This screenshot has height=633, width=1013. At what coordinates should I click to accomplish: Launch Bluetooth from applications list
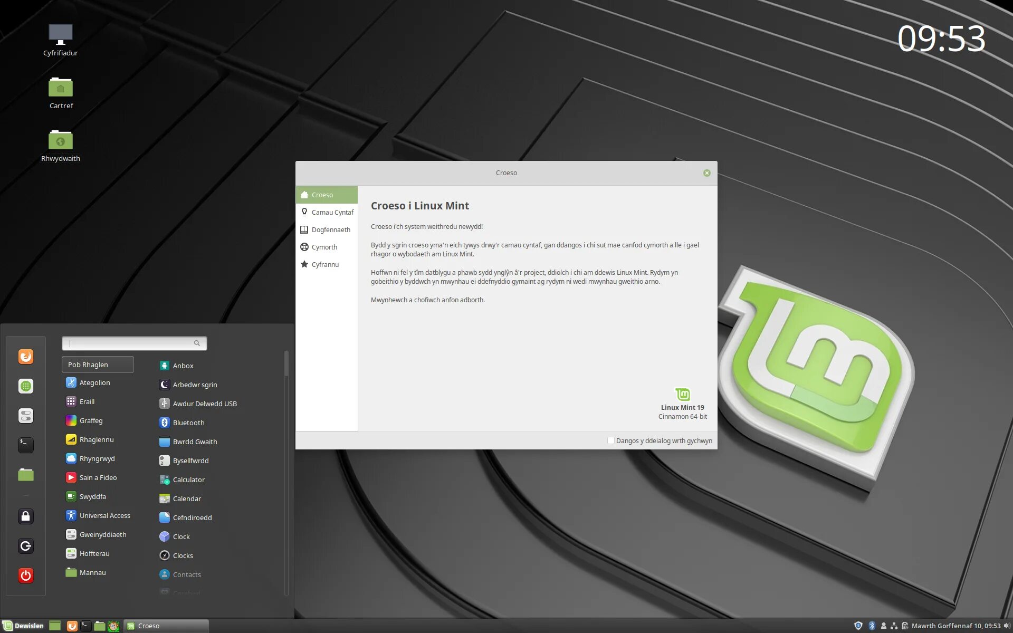[x=188, y=423]
